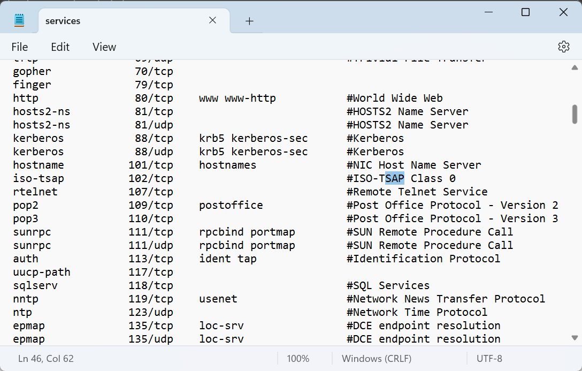This screenshot has height=371, width=582.
Task: Open the Edit menu
Action: (x=60, y=47)
